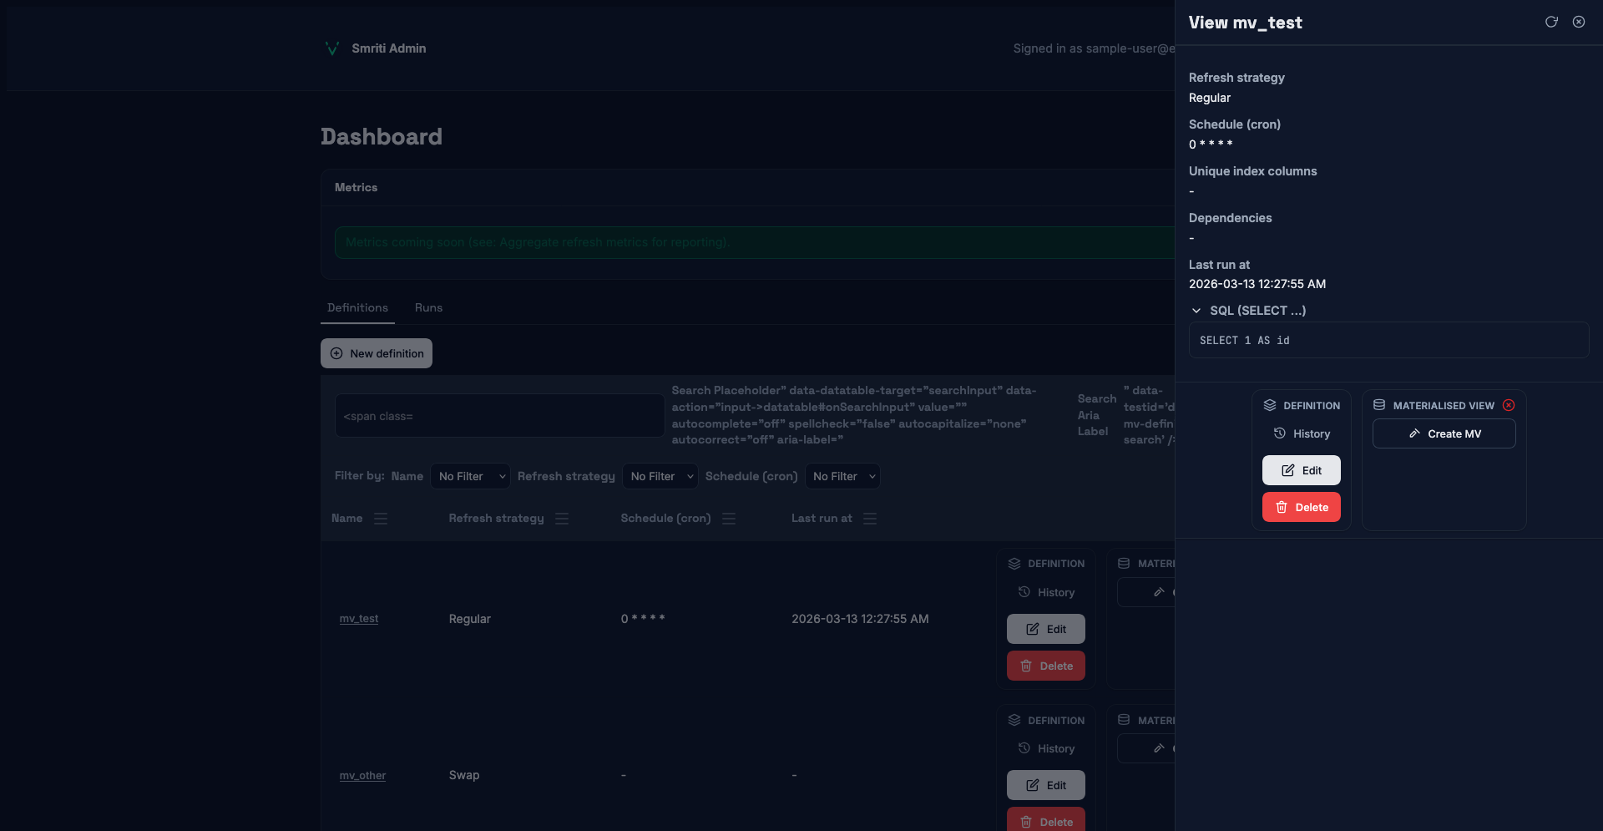
Task: Open the mv_other definition link
Action: tap(362, 776)
